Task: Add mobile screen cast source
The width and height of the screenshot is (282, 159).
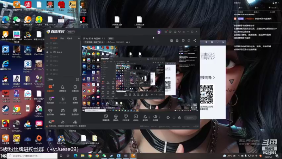Action: click(x=126, y=118)
